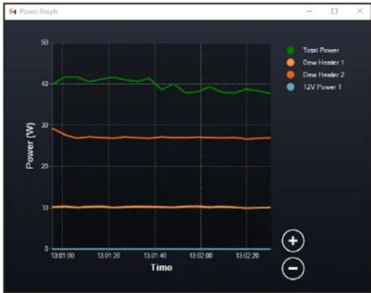This screenshot has height=293, width=371.
Task: Maximize the Power Graph window
Action: (334, 11)
